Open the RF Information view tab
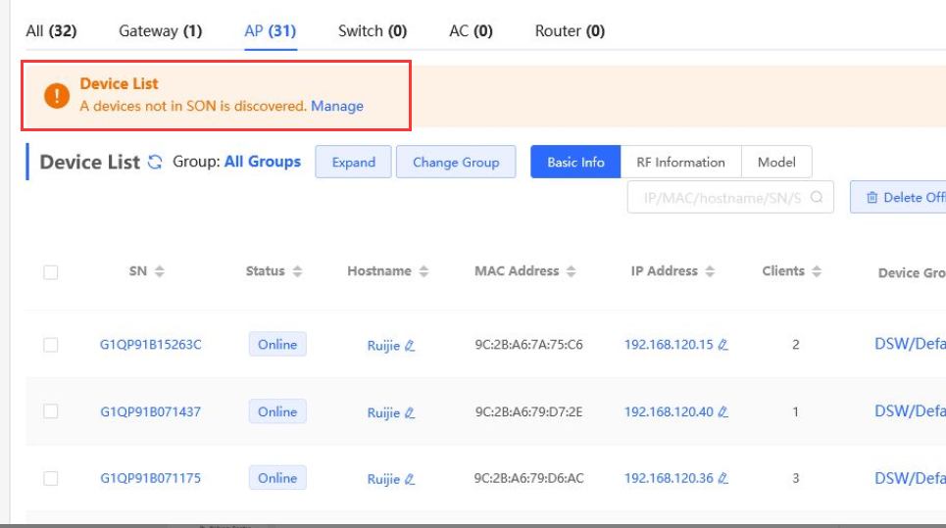Viewport: 946px width, 528px height. click(x=680, y=163)
